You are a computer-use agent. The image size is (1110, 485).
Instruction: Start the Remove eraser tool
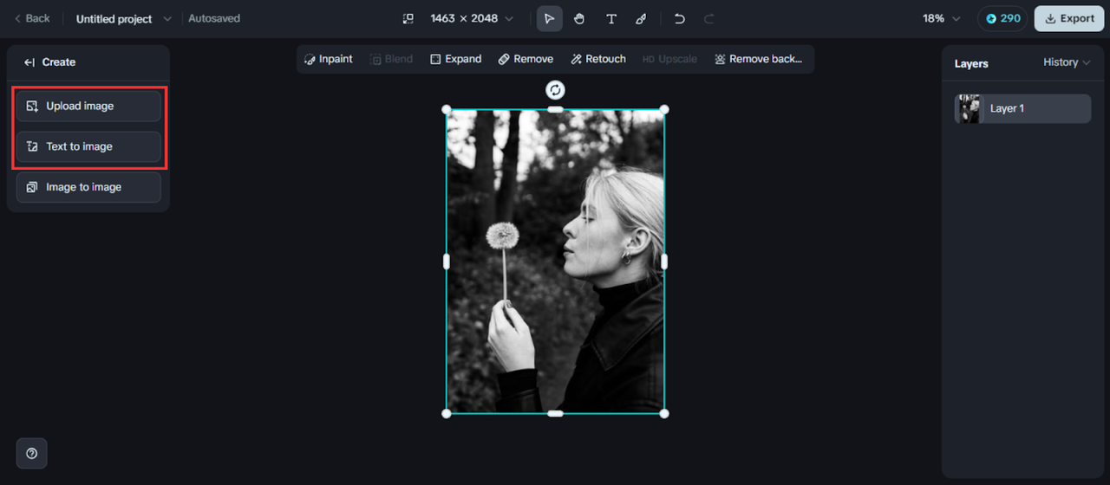point(526,59)
